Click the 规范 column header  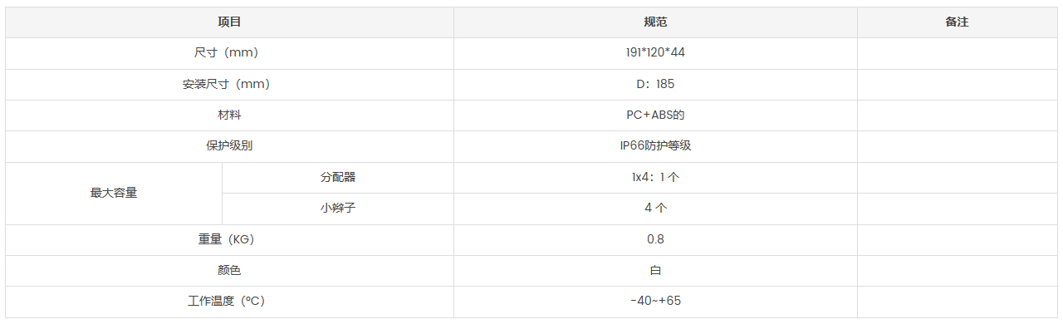[655, 22]
